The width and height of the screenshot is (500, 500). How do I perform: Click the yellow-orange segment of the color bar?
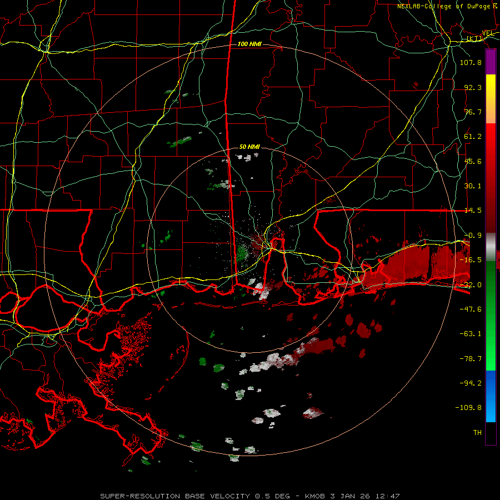click(491, 99)
